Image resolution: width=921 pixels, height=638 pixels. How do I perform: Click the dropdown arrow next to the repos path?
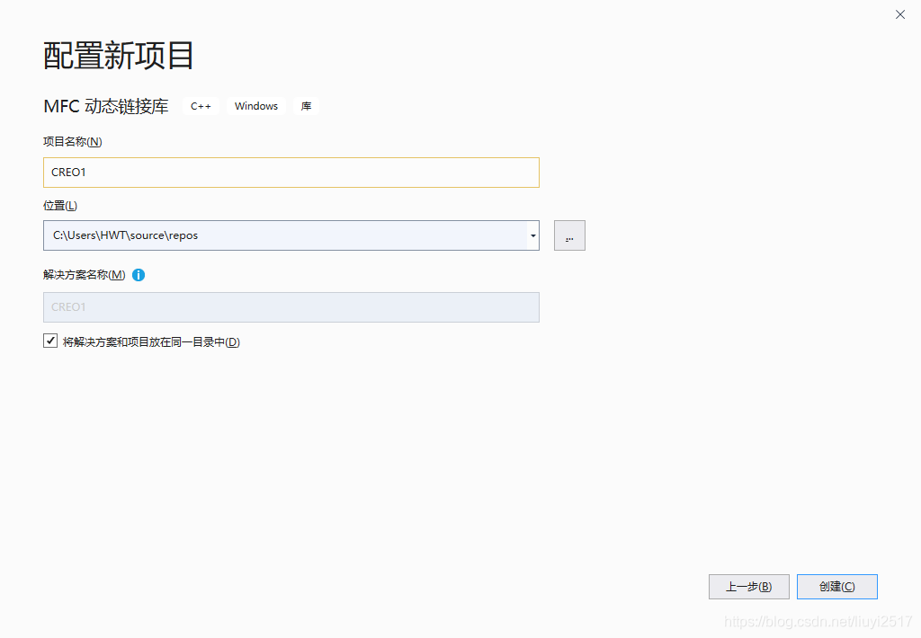[x=532, y=235]
